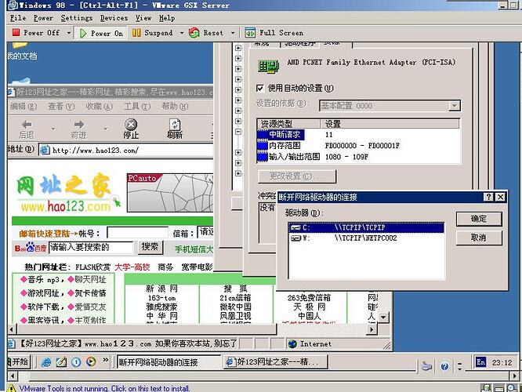Click 取消 button in disconnect dialog

478,238
